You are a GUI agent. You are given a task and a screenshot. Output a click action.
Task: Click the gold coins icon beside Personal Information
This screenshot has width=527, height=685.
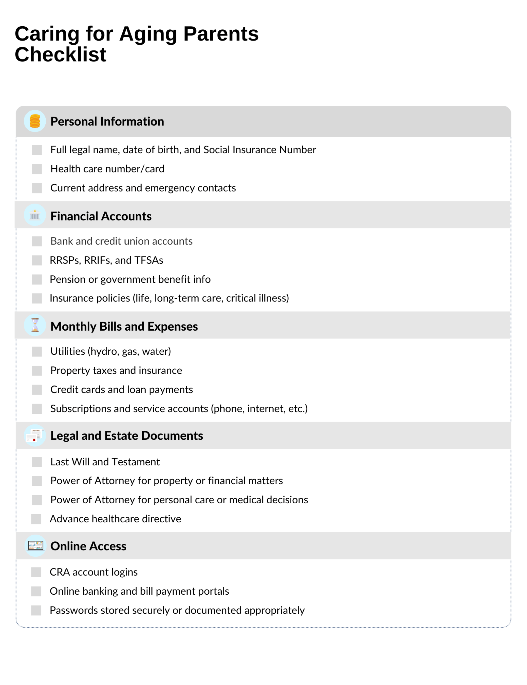(x=35, y=121)
